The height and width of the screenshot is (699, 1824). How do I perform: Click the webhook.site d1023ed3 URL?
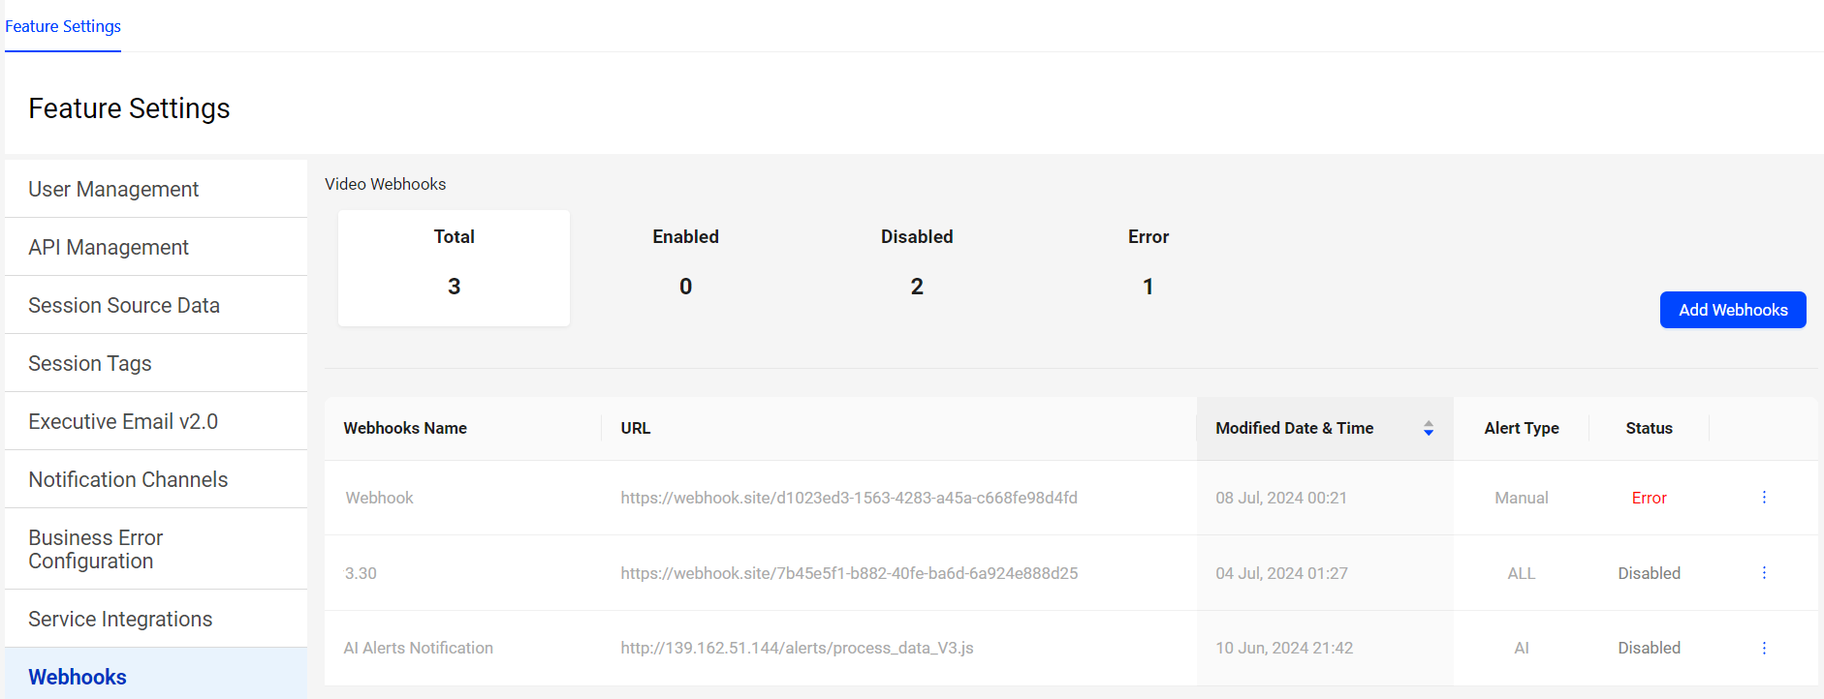point(848,498)
